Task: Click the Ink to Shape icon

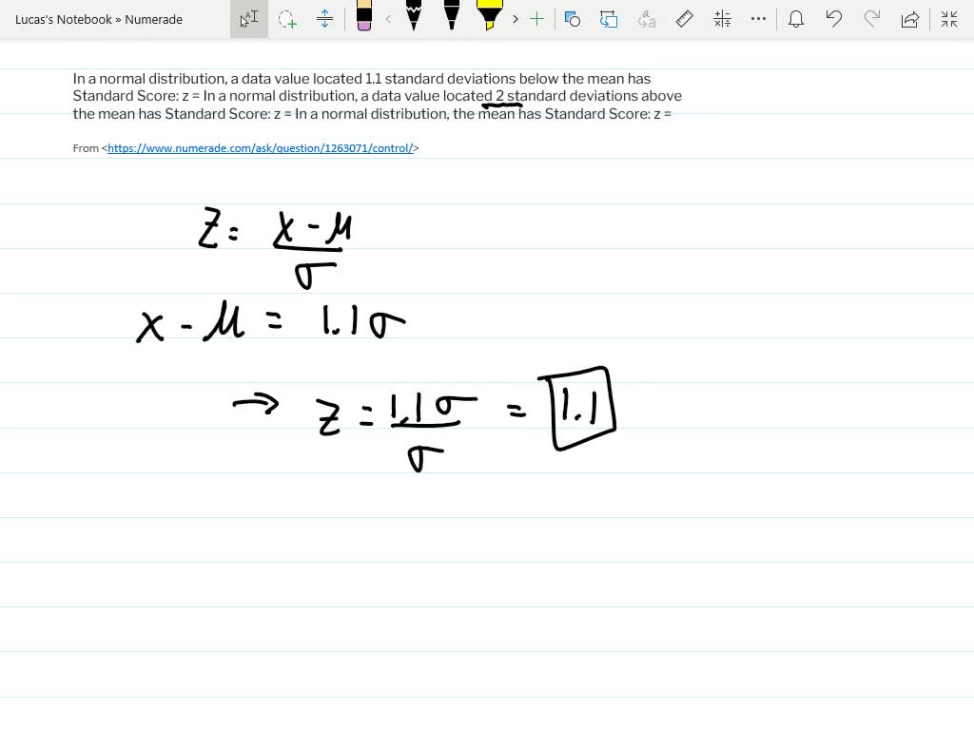Action: (609, 19)
